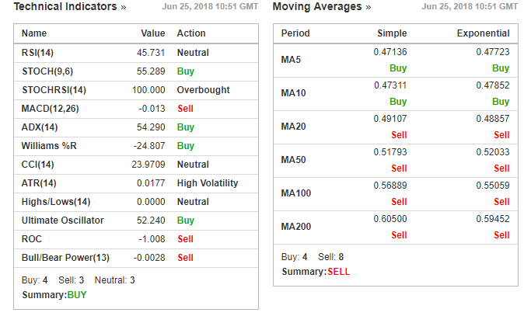Select the Williams %R row name
The image size is (531, 330).
click(x=47, y=146)
